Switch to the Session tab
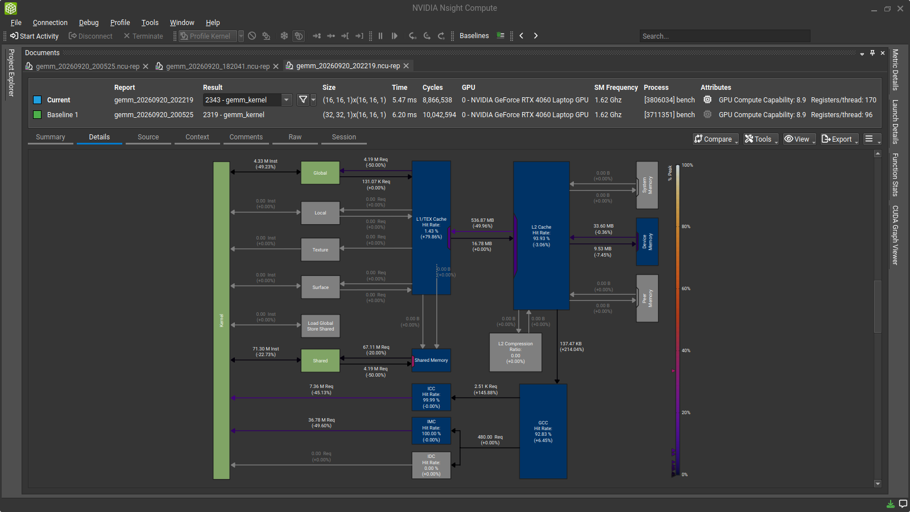The width and height of the screenshot is (910, 512). [344, 137]
